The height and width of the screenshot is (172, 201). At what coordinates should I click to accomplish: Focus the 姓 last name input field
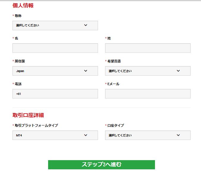click(148, 48)
